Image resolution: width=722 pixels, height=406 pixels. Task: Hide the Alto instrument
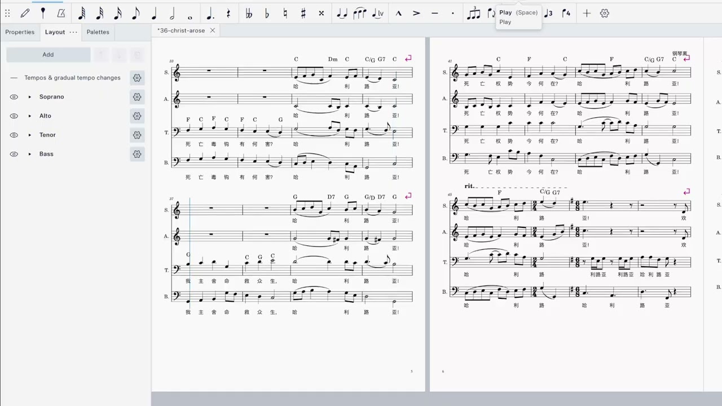(x=14, y=116)
